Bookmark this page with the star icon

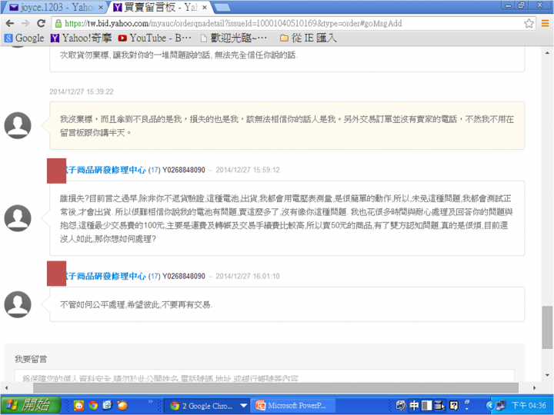pyautogui.click(x=529, y=23)
